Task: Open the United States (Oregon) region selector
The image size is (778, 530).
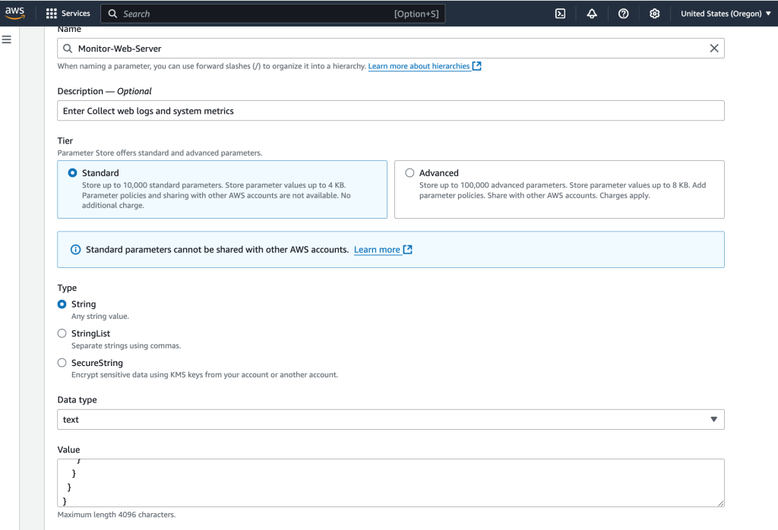Action: pyautogui.click(x=720, y=14)
